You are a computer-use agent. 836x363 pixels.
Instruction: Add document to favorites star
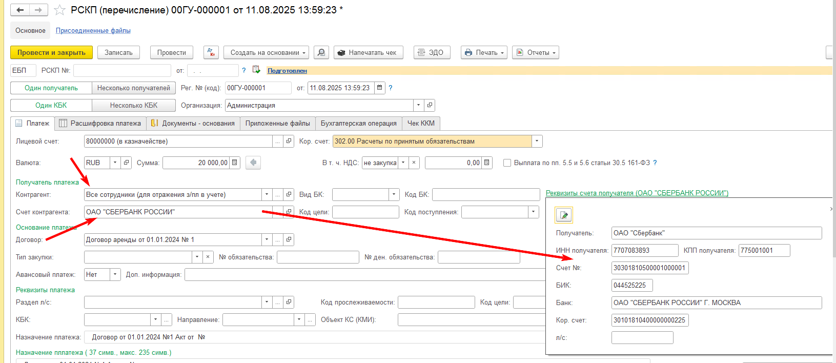point(59,10)
